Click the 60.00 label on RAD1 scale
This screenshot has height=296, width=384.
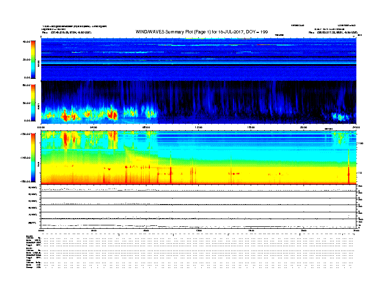[x=27, y=85]
